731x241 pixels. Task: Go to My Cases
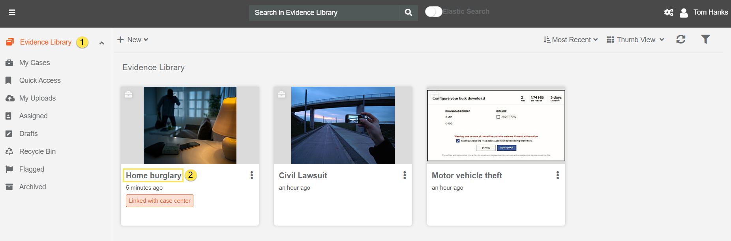(34, 63)
